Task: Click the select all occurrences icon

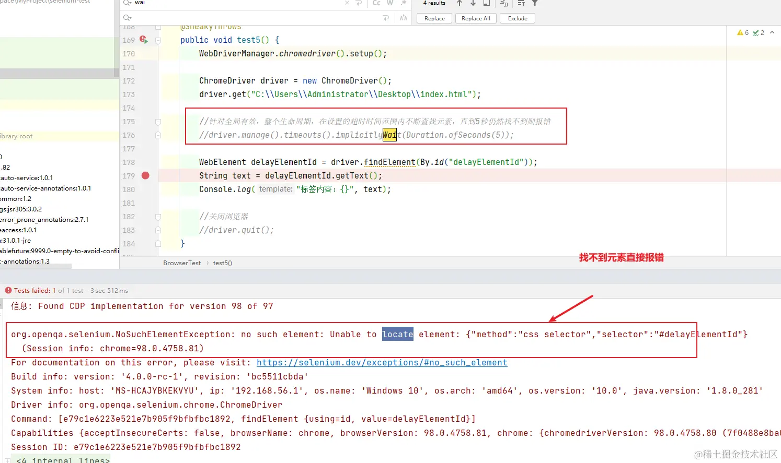Action: pyautogui.click(x=503, y=3)
